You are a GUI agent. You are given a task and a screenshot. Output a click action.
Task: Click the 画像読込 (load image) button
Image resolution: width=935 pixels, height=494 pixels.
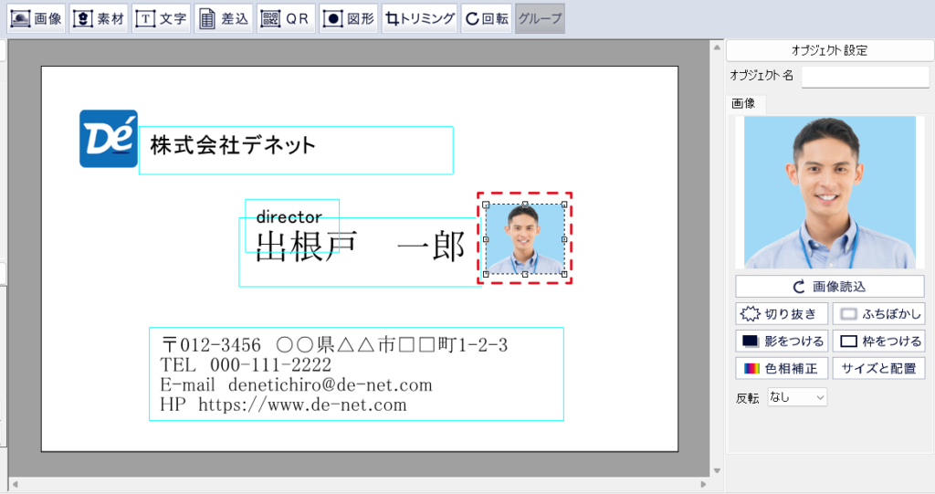tap(830, 287)
